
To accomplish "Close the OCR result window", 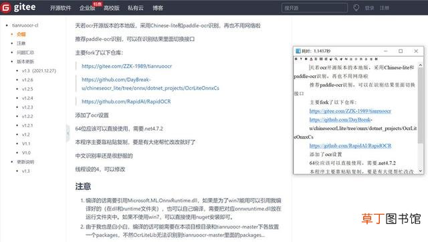I will (416, 51).
